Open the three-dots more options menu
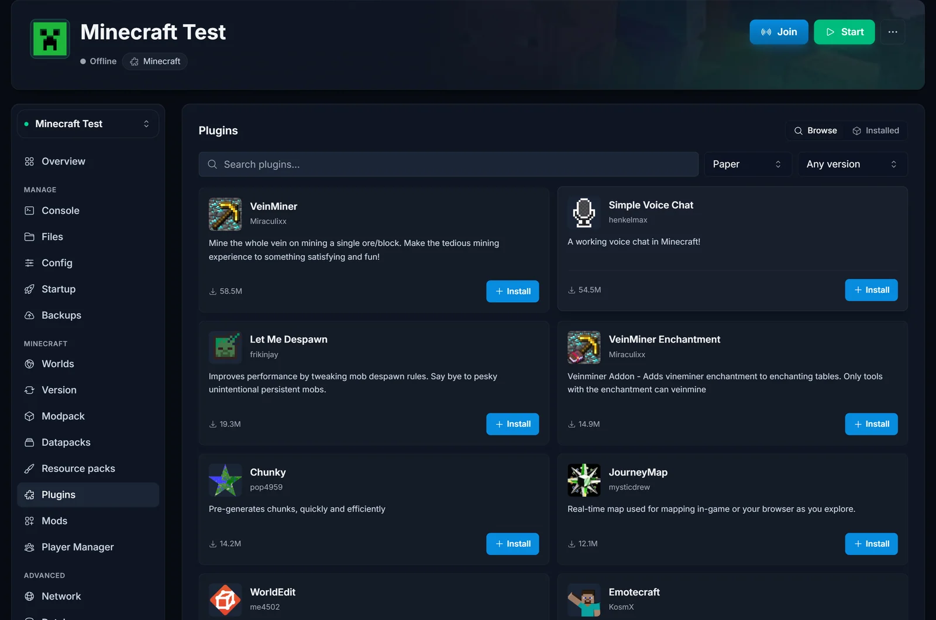Viewport: 936px width, 620px height. (893, 32)
